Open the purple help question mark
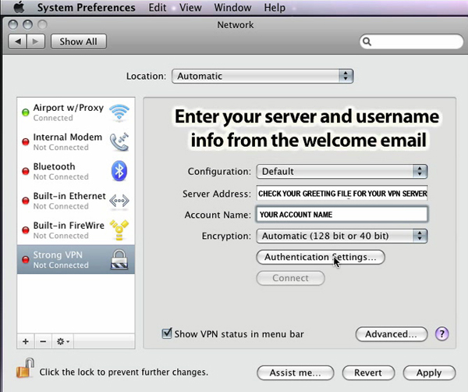The image size is (468, 392). (x=441, y=334)
